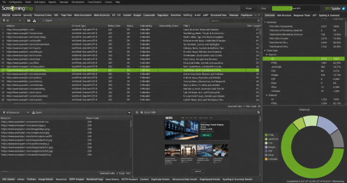The width and height of the screenshot is (347, 183).
Task: Click the filter funnel icon for All
Action: click(x=4, y=20)
